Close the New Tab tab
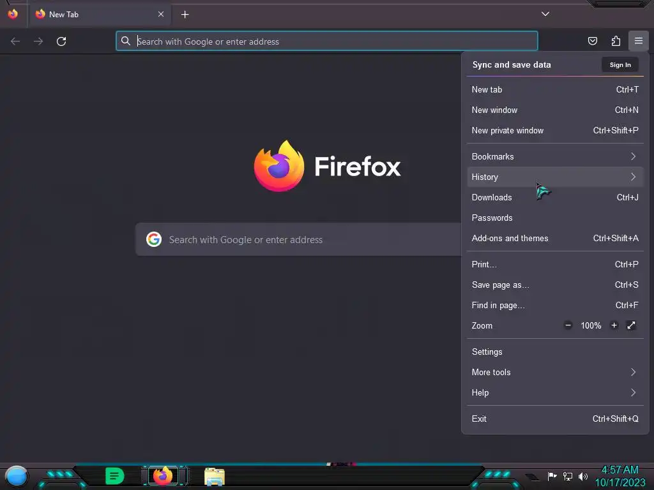This screenshot has height=490, width=654. pyautogui.click(x=161, y=14)
